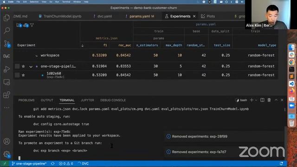
Task: Open selected-for-plots indicator with badge 1
Action: click(x=26, y=25)
